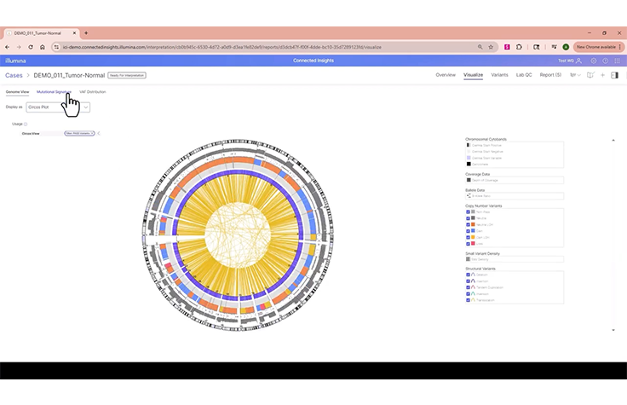Image resolution: width=627 pixels, height=405 pixels.
Task: Disable the Neutral LOH copy number checkbox
Action: pos(469,224)
